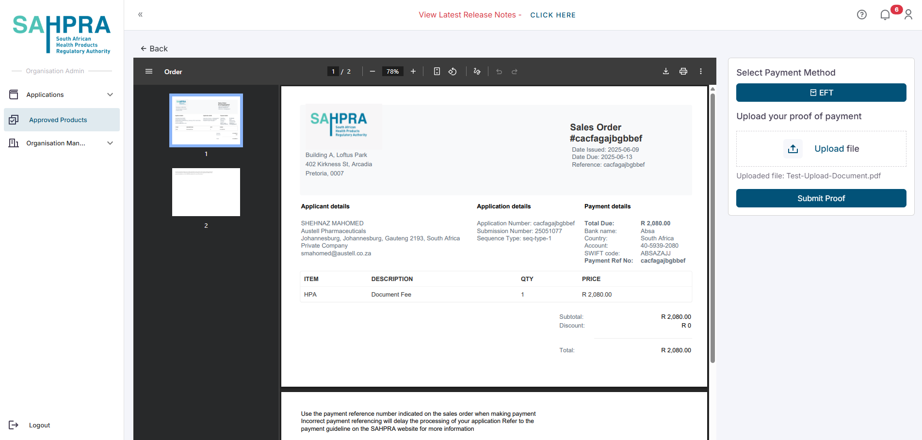Screen dimensions: 922x440
Task: Click the PDF vertical scrollbar
Action: click(712, 228)
